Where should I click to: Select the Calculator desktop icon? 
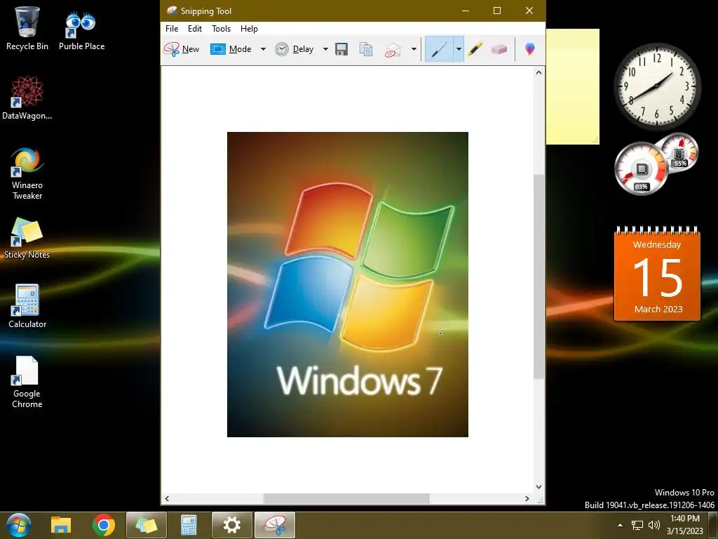click(27, 306)
